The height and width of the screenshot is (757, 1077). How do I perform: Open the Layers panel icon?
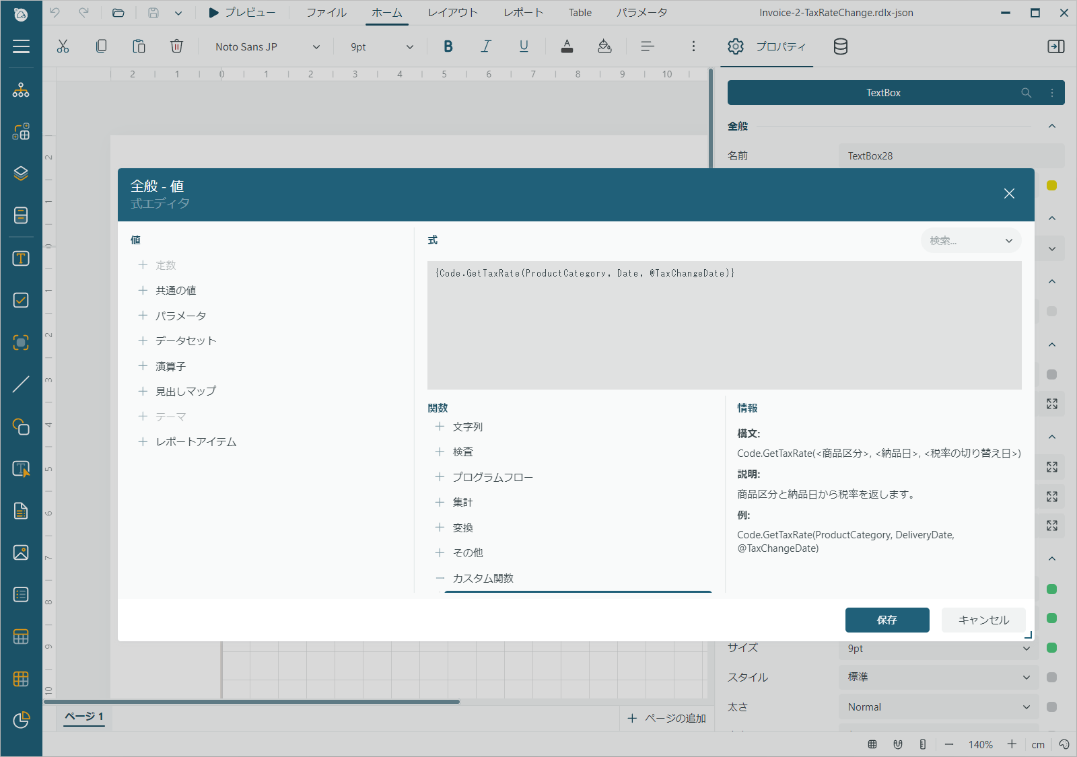click(21, 174)
